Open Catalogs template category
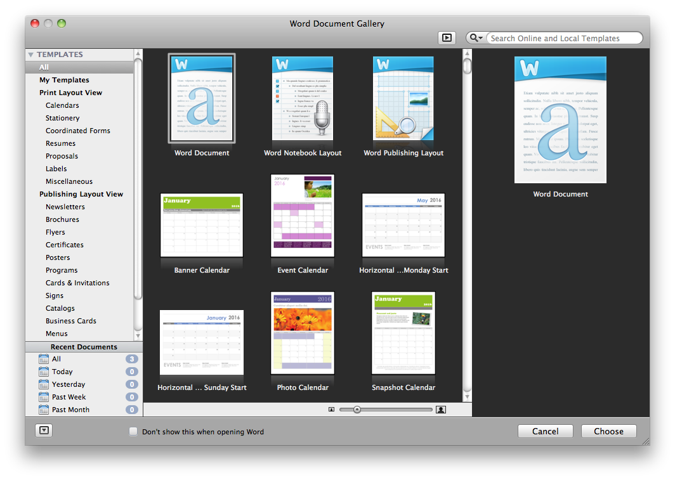Viewport: 675px width, 480px height. (60, 308)
